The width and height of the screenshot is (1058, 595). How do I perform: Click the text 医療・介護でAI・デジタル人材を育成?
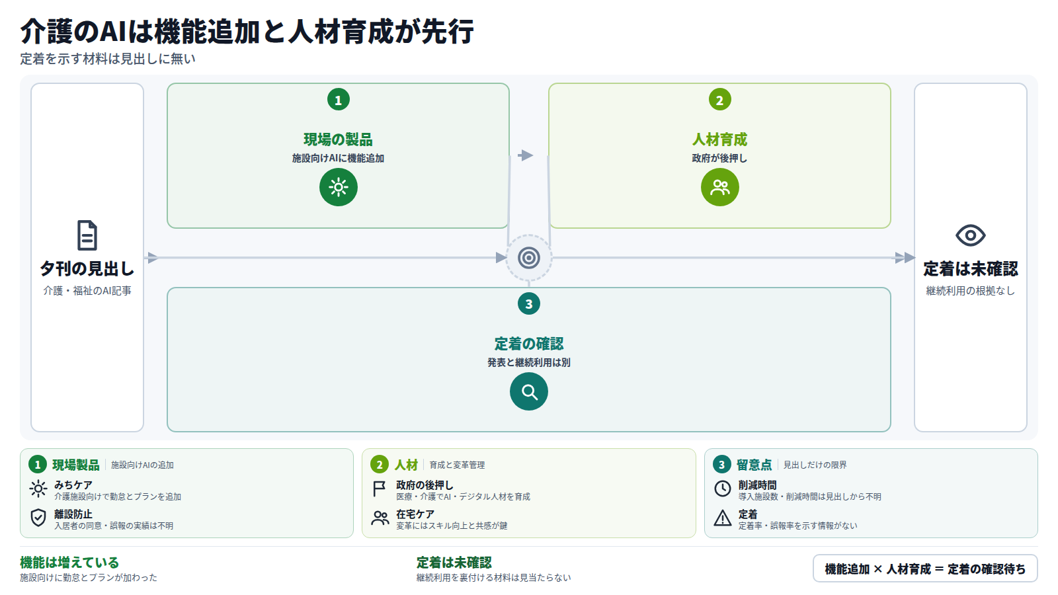(464, 497)
